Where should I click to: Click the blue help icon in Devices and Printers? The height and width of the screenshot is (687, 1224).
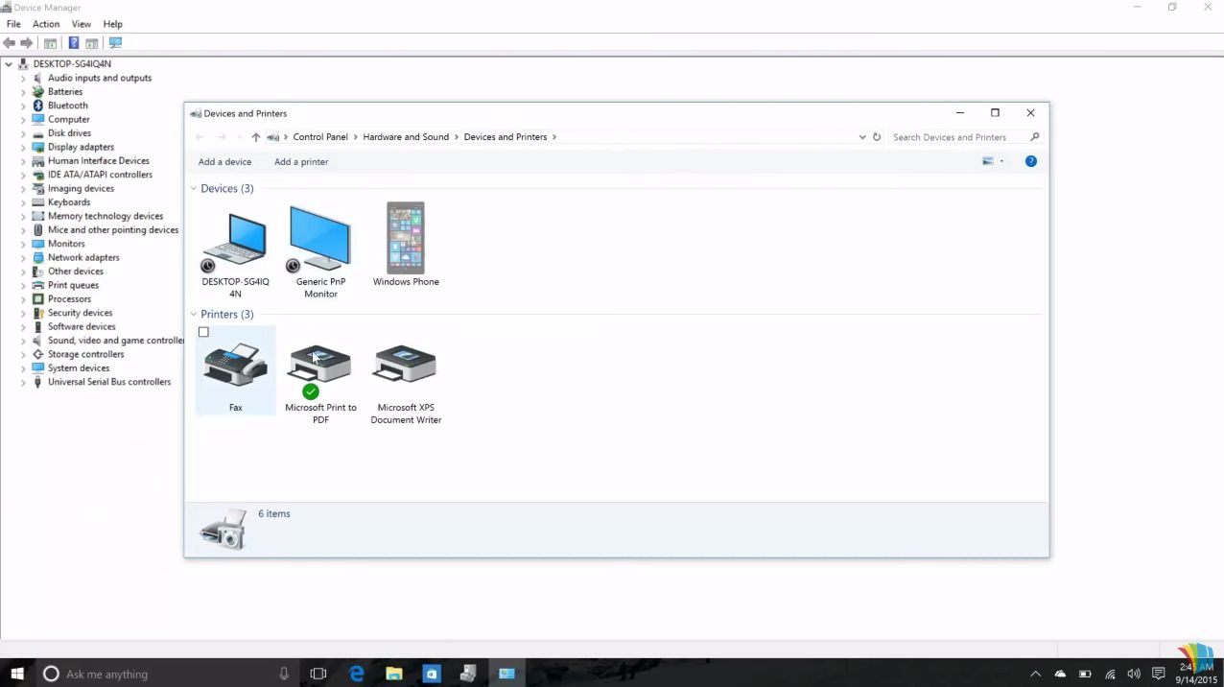[1031, 161]
